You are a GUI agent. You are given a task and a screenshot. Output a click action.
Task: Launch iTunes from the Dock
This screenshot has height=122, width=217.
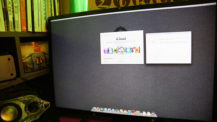[129, 112]
